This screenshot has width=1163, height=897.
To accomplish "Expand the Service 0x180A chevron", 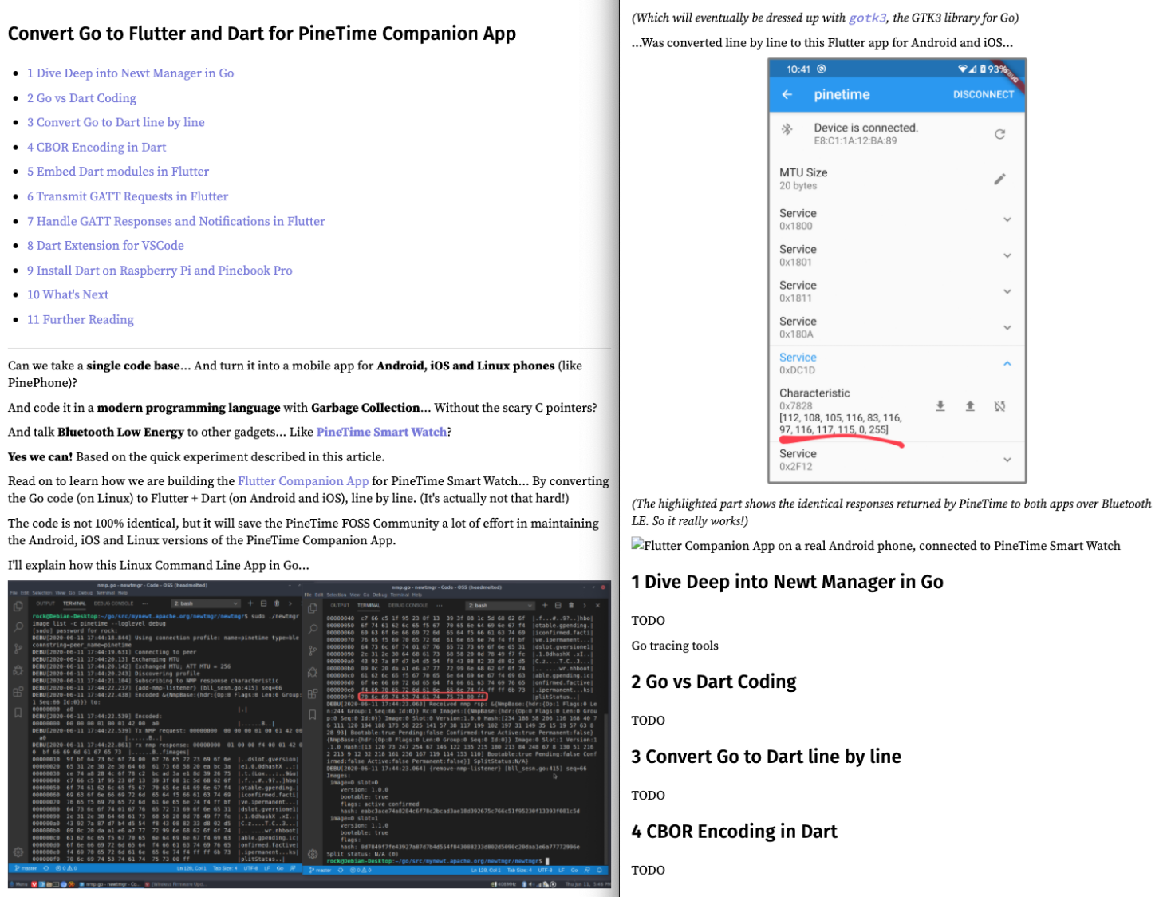I will coord(1007,327).
